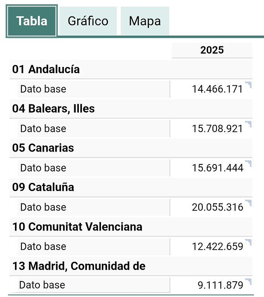Click the Cataluña value 20.055.316
Viewport: 264px width, 297px height.
[x=217, y=207]
